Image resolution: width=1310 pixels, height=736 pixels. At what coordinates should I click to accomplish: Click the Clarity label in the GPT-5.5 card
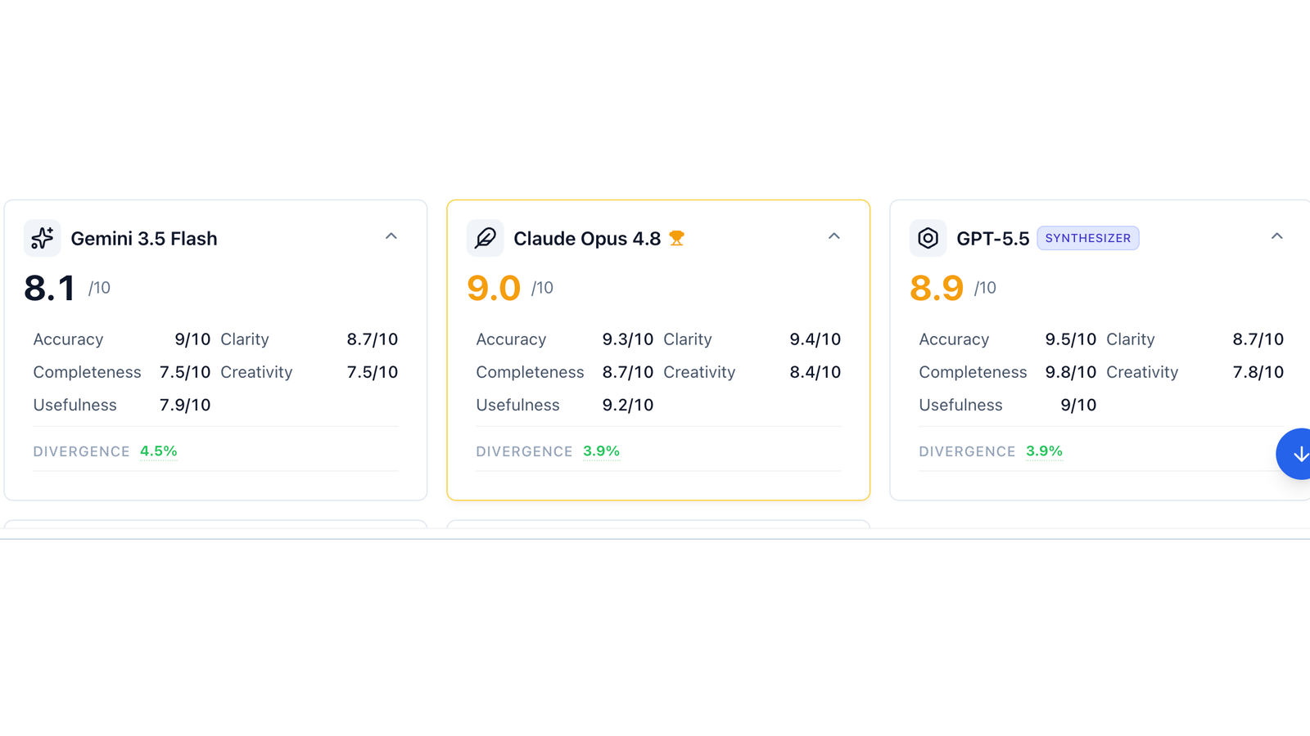[x=1131, y=339]
